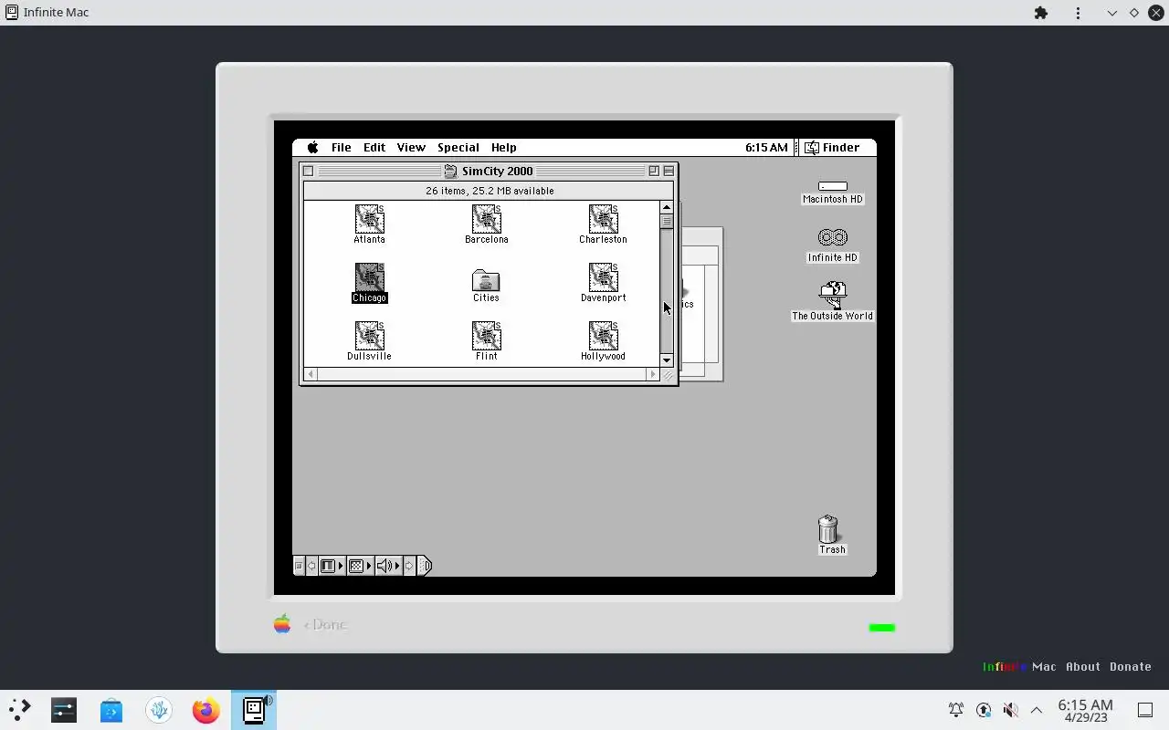Select the Macintosh HD disk icon

[832, 186]
